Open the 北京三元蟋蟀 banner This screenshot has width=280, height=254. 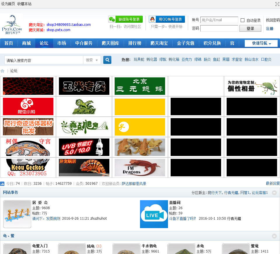140,86
